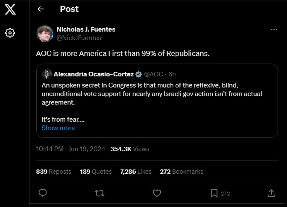Click the share upload icon
Screen dimensions: 287x207
[x=271, y=193]
